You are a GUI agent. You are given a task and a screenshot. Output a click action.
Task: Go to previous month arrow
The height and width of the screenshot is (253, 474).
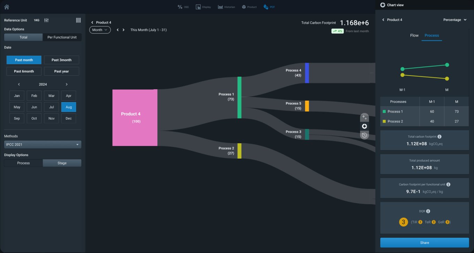117,30
